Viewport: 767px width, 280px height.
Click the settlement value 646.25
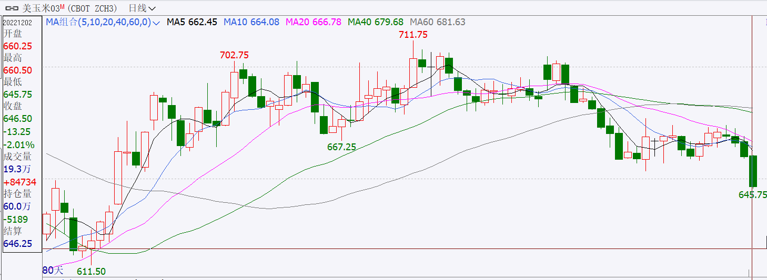click(18, 244)
